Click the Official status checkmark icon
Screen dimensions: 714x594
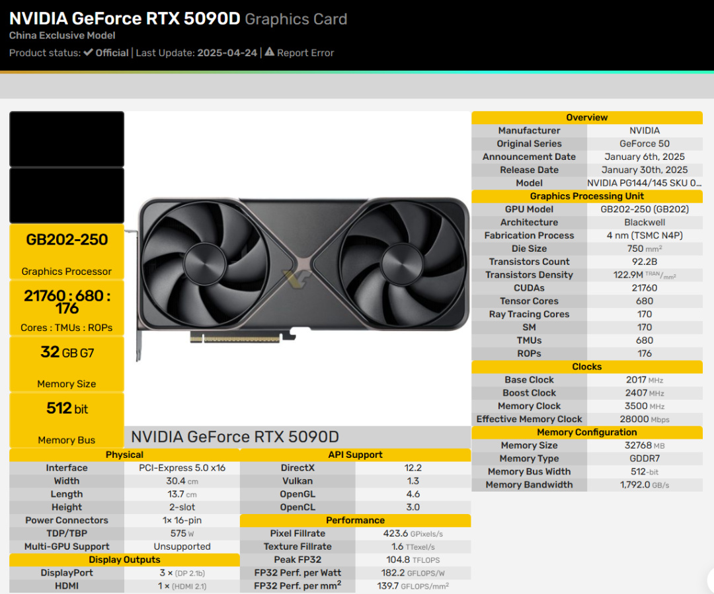89,52
